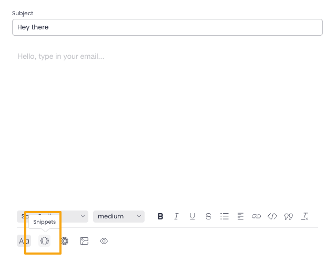Insert an image into the email
The height and width of the screenshot is (263, 336).
tap(84, 241)
